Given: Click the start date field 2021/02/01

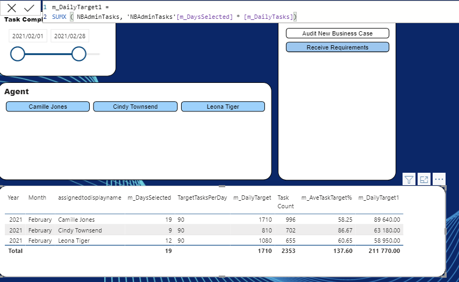Looking at the screenshot, I should point(28,36).
